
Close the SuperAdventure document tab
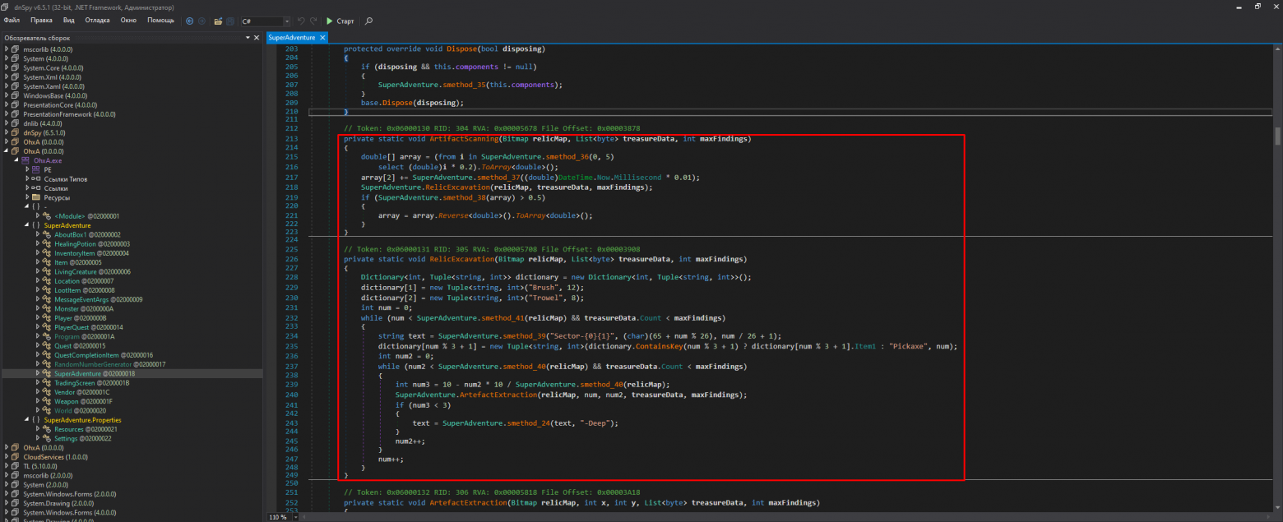(322, 38)
